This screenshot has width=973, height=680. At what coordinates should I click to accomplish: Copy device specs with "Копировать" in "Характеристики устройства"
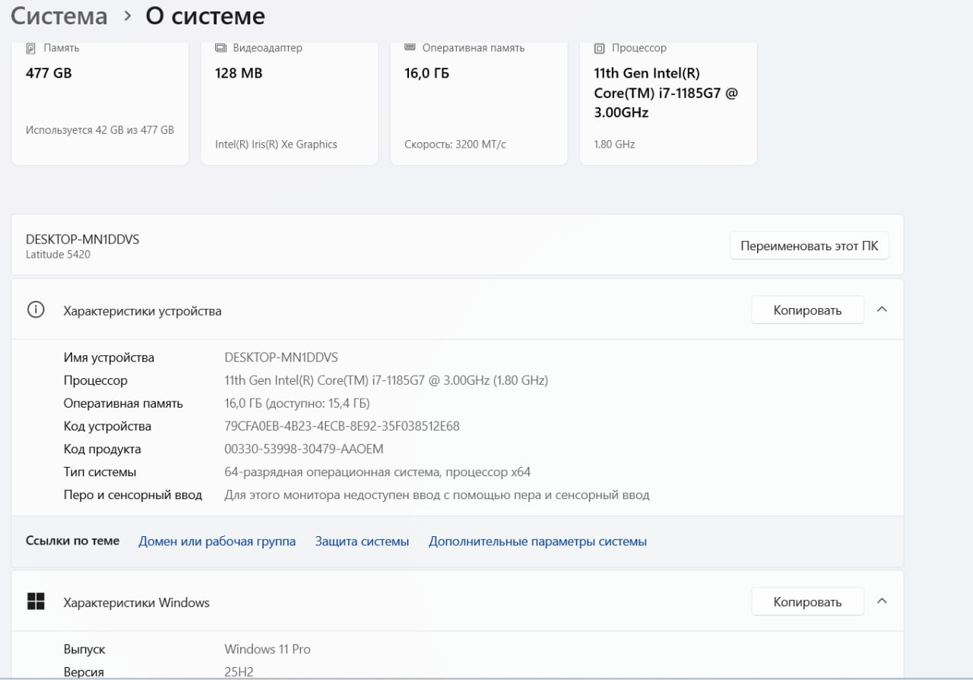click(807, 310)
